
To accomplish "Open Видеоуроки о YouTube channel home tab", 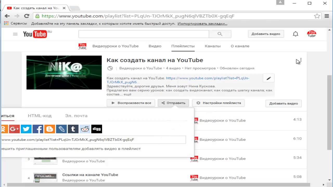I will click(x=116, y=46).
